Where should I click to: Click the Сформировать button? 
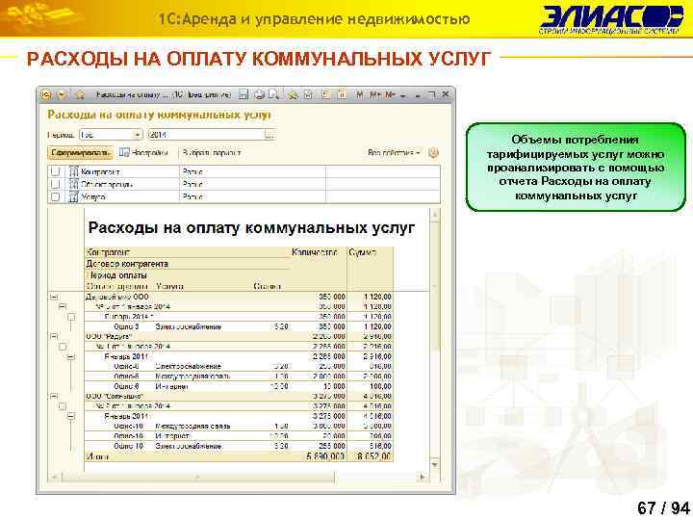point(80,152)
